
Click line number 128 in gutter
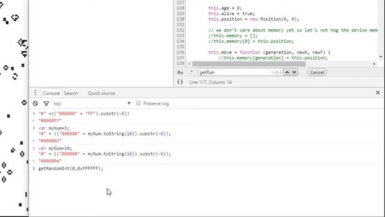(180, 8)
